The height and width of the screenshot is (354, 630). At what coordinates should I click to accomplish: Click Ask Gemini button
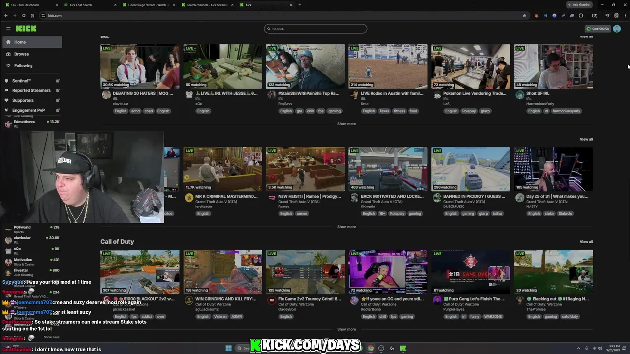point(578,5)
